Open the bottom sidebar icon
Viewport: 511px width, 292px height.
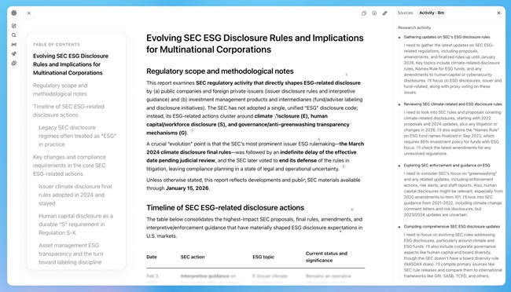(13, 63)
